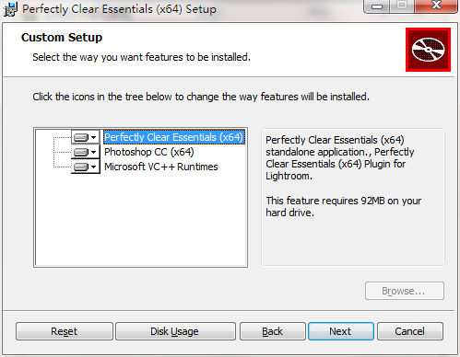Minimize the setup window
Screen dimensions: 460x357
tap(377, 6)
